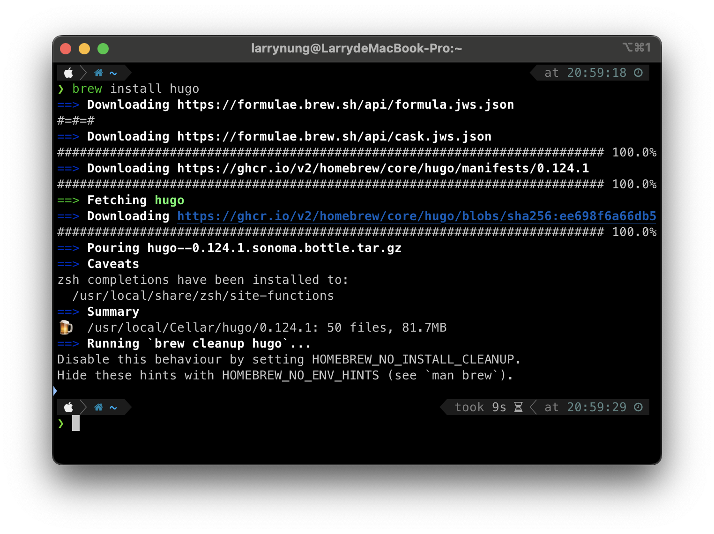Click the HOMEBREW_NO_ENV_HINTS hint line

(285, 375)
